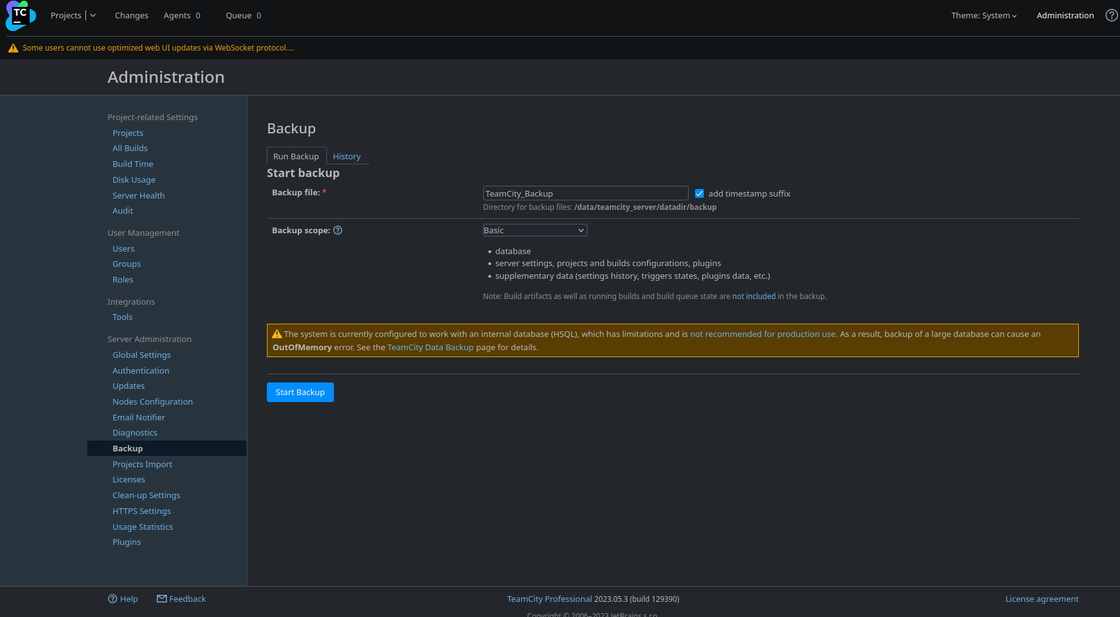Screen dimensions: 1120x617
Task: Open All Builds in sidebar
Action: click(x=130, y=148)
